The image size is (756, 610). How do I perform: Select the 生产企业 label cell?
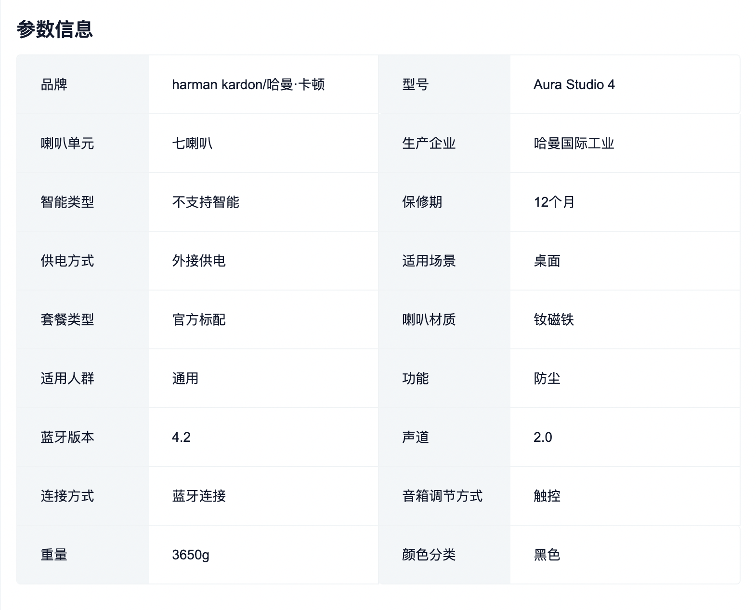click(444, 144)
